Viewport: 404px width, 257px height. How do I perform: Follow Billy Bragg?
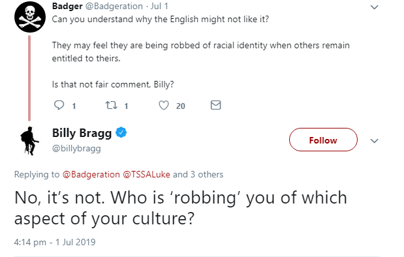[323, 140]
